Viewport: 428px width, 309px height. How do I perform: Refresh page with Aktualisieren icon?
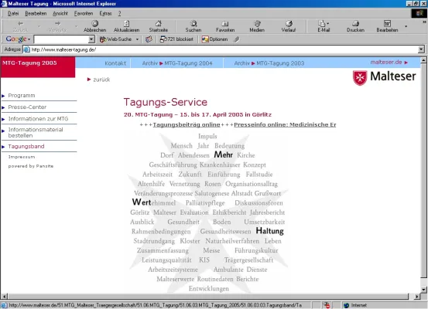(126, 24)
